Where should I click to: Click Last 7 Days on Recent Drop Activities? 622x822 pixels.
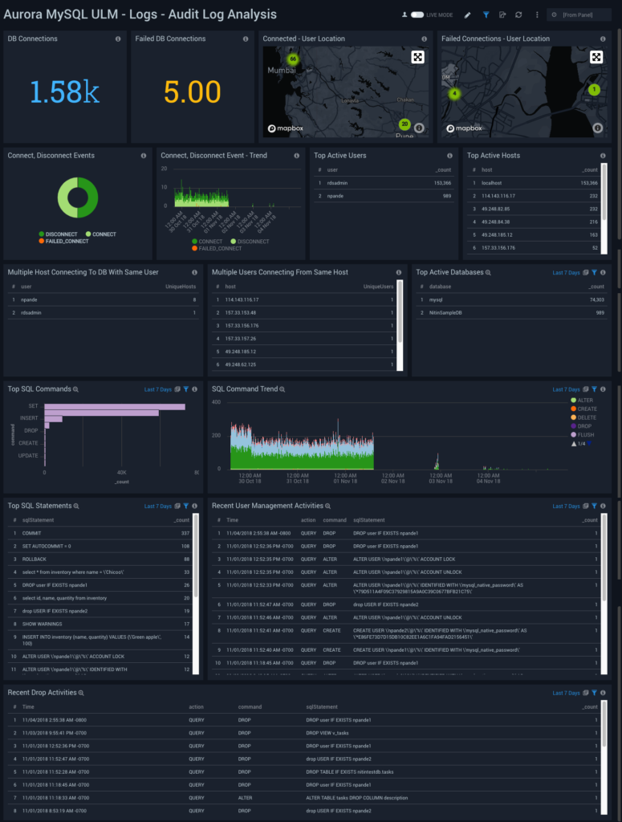point(566,693)
